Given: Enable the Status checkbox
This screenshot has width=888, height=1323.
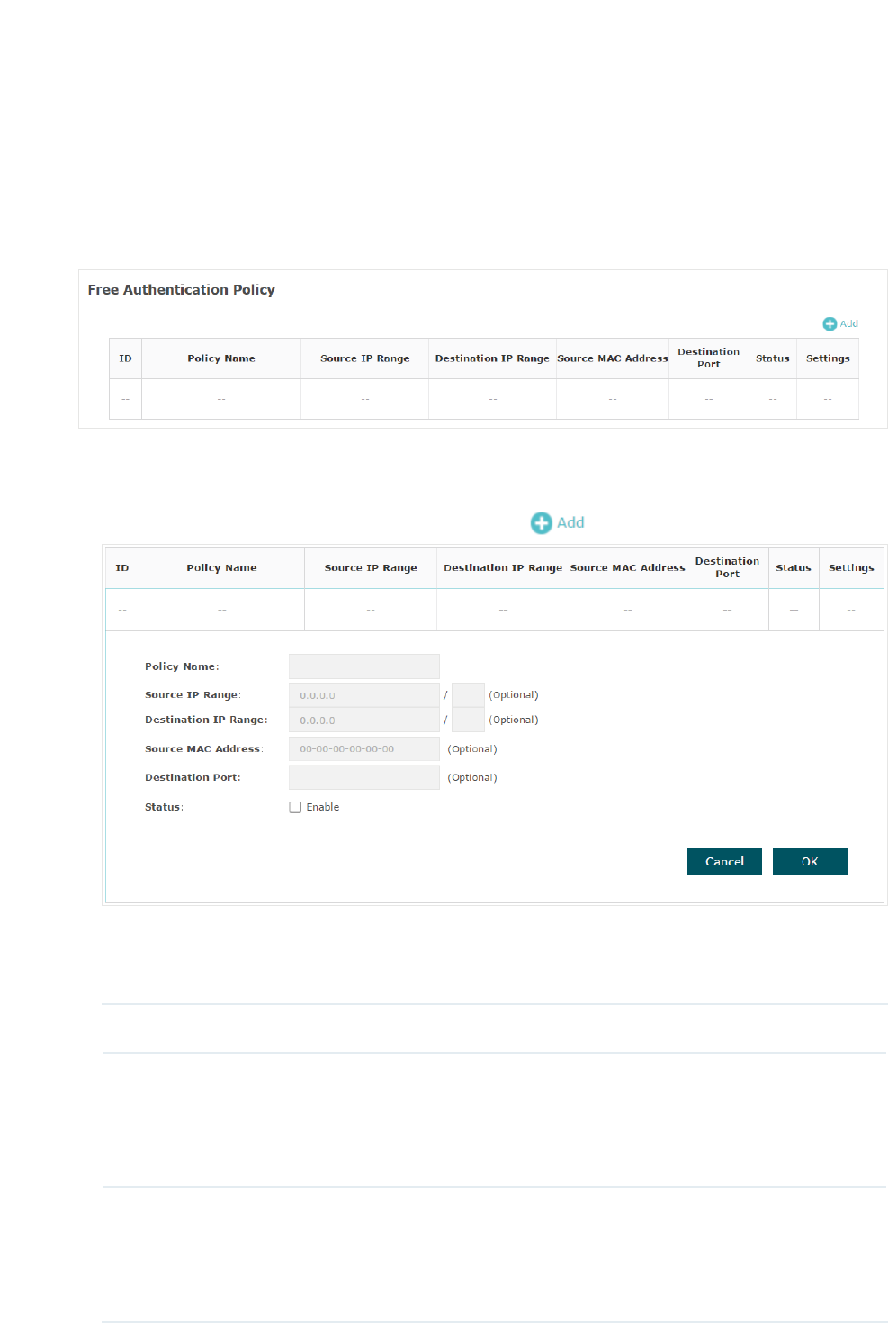Looking at the screenshot, I should click(295, 807).
